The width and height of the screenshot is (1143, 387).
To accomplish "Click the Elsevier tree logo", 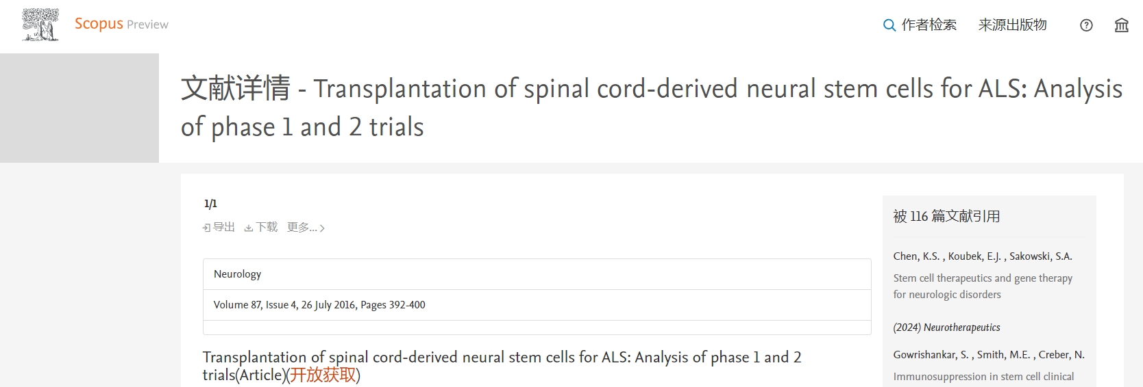I will click(x=40, y=25).
